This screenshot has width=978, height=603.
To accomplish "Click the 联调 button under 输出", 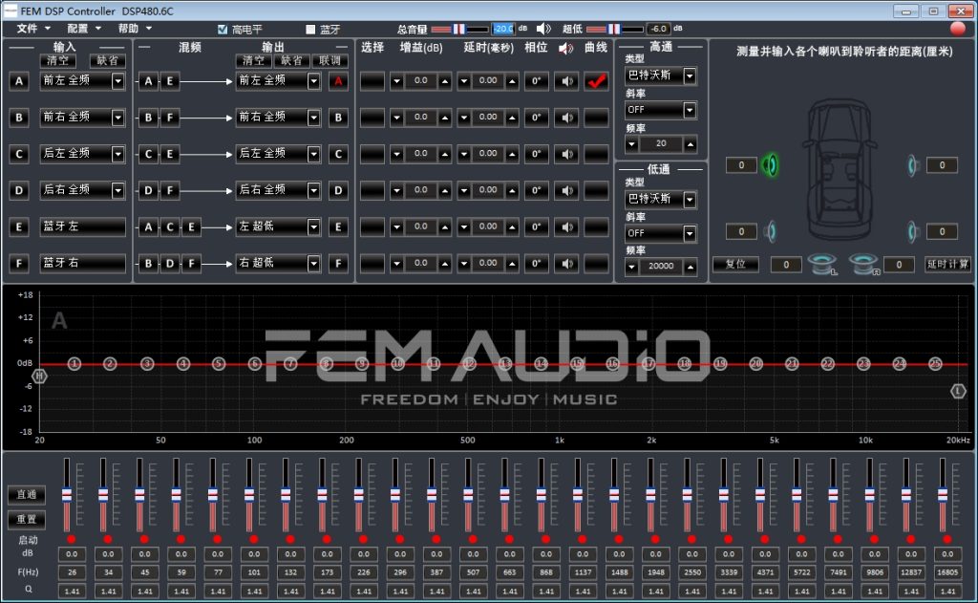I will [x=330, y=60].
